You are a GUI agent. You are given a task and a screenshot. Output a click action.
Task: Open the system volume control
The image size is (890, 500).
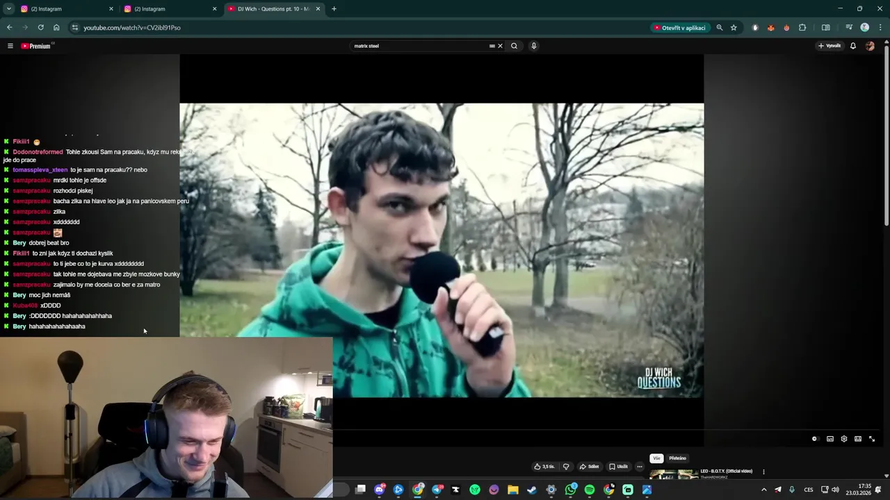click(x=835, y=490)
